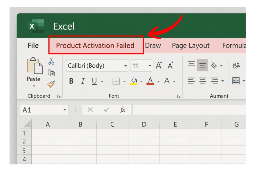The height and width of the screenshot is (174, 261).
Task: Select column D header
Action: [144, 124]
